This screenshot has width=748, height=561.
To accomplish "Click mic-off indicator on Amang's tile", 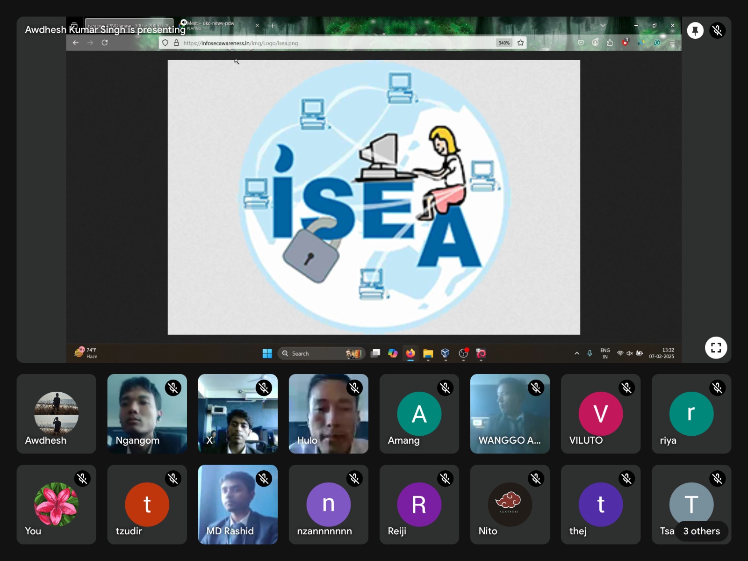I will [445, 388].
